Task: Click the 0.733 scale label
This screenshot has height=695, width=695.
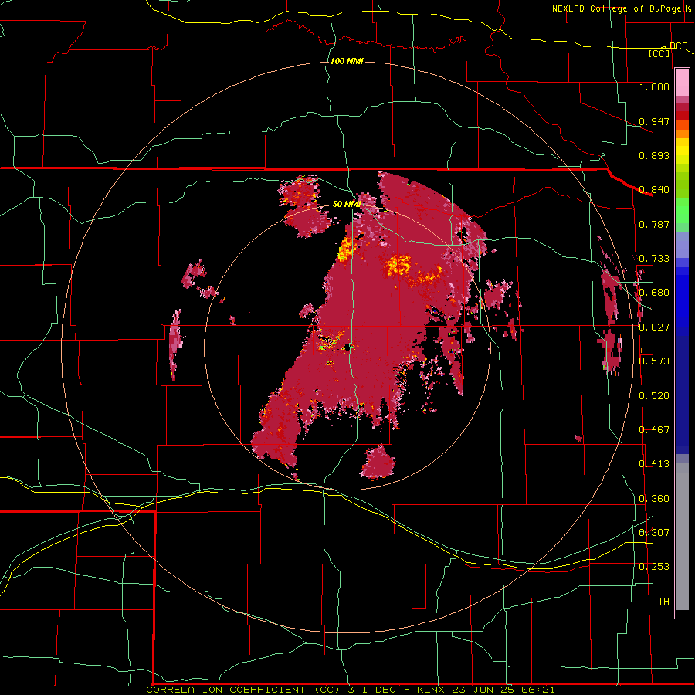Action: pyautogui.click(x=654, y=259)
